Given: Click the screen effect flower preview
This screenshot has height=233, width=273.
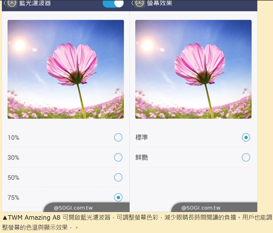Looking at the screenshot, I should coord(193,69).
